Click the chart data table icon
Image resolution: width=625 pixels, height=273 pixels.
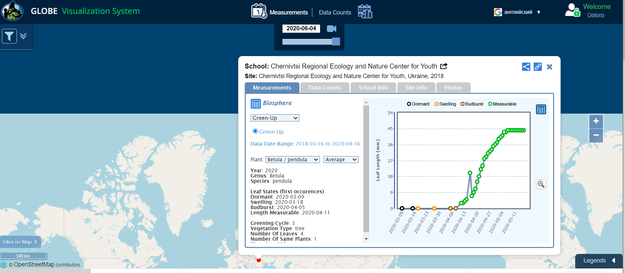pos(541,109)
